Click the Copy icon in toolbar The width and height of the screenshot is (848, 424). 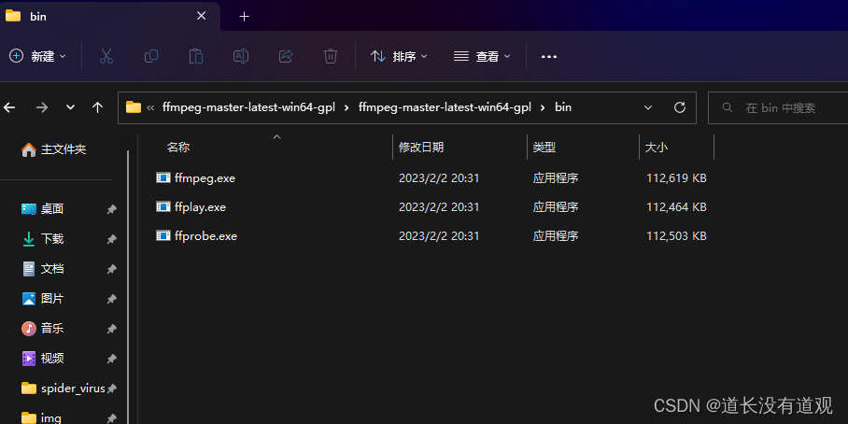(x=151, y=56)
